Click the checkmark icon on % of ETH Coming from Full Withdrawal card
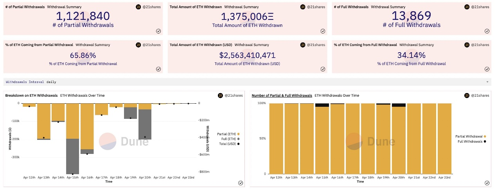Screen dimensions: 496x189 487,69
